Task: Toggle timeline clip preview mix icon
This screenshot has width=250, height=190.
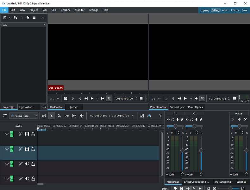Action: pos(44,116)
